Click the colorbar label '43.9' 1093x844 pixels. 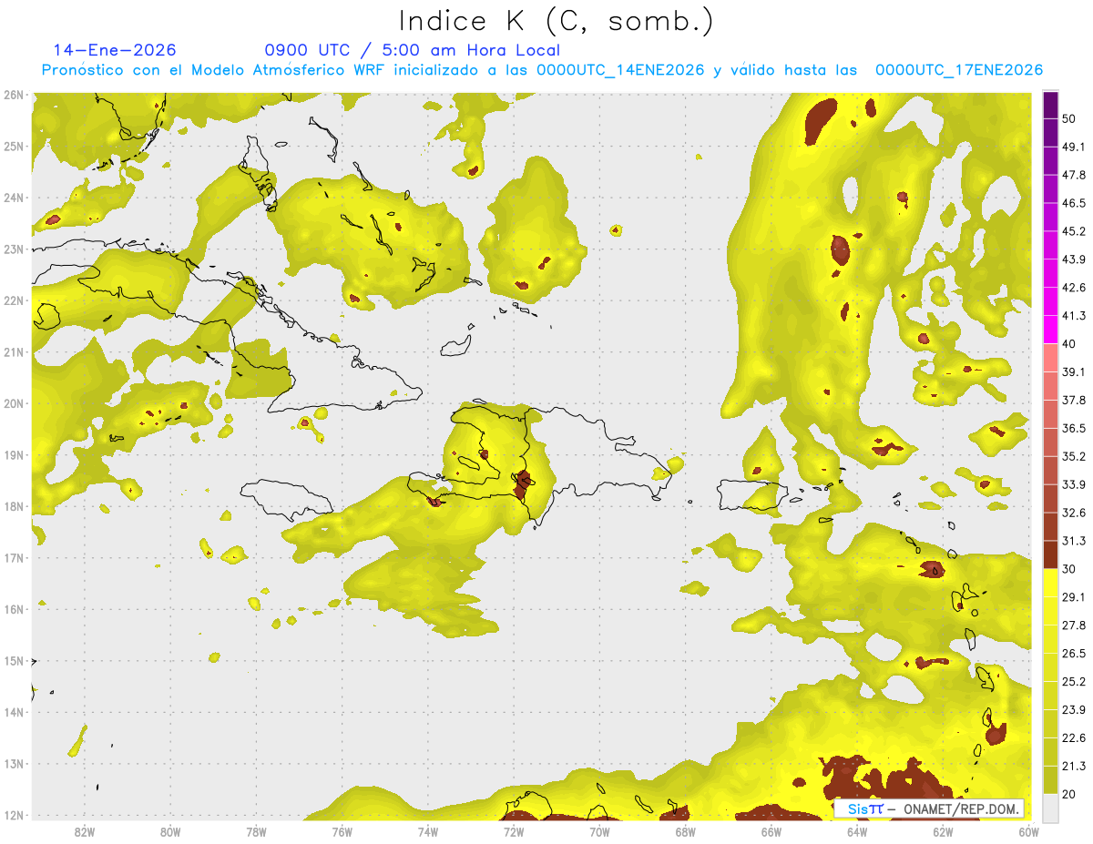pyautogui.click(x=1074, y=259)
